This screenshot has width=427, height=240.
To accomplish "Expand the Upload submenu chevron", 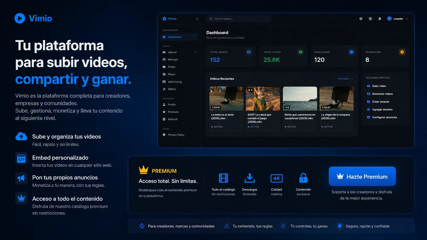I will pos(195,52).
